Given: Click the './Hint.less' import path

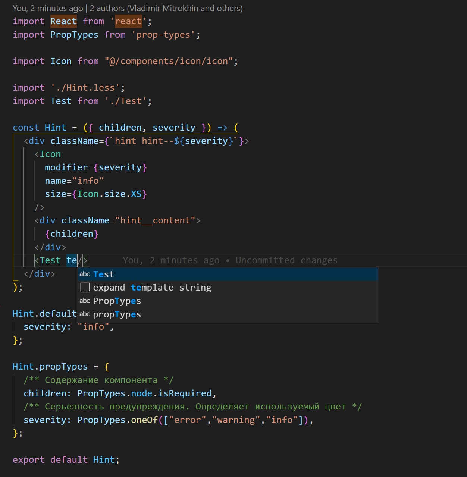Looking at the screenshot, I should tap(85, 88).
